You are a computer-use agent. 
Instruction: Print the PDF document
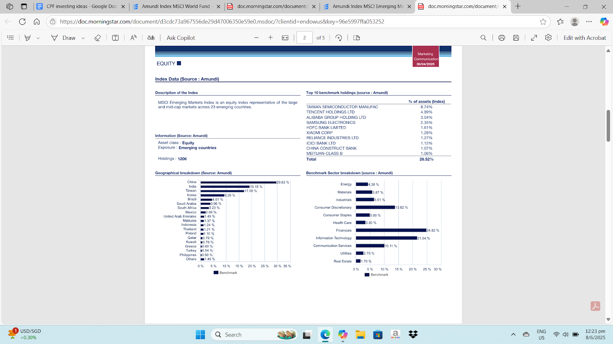click(502, 38)
